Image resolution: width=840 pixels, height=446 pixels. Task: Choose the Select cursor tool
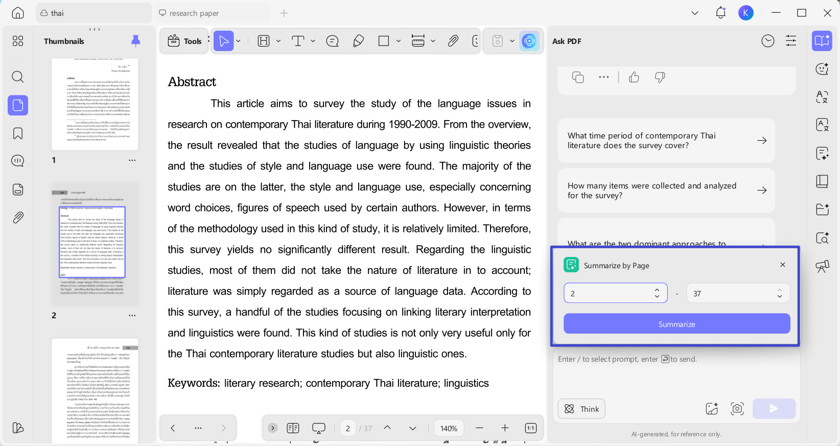pos(224,41)
